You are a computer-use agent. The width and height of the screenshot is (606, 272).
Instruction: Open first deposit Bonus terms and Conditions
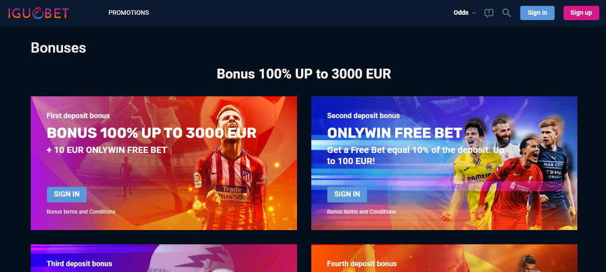click(81, 212)
